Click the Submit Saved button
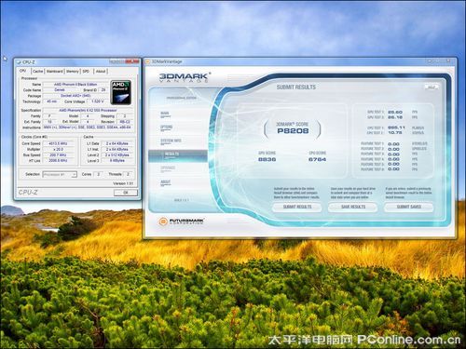The image size is (466, 349). click(x=408, y=207)
